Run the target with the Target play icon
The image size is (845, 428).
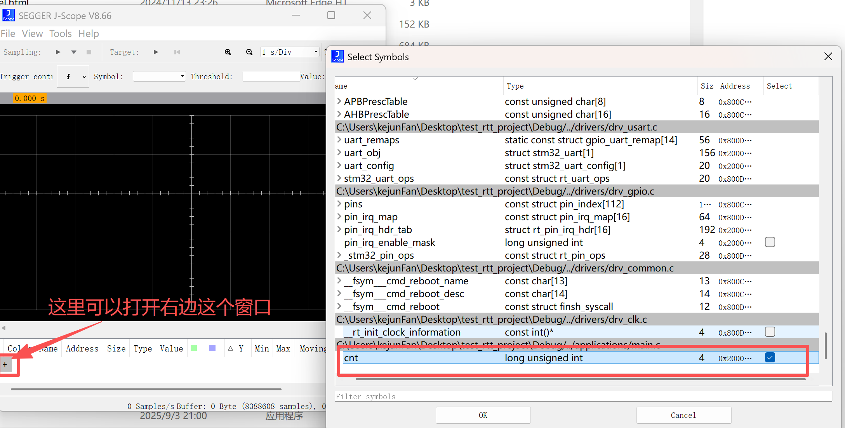click(x=156, y=52)
